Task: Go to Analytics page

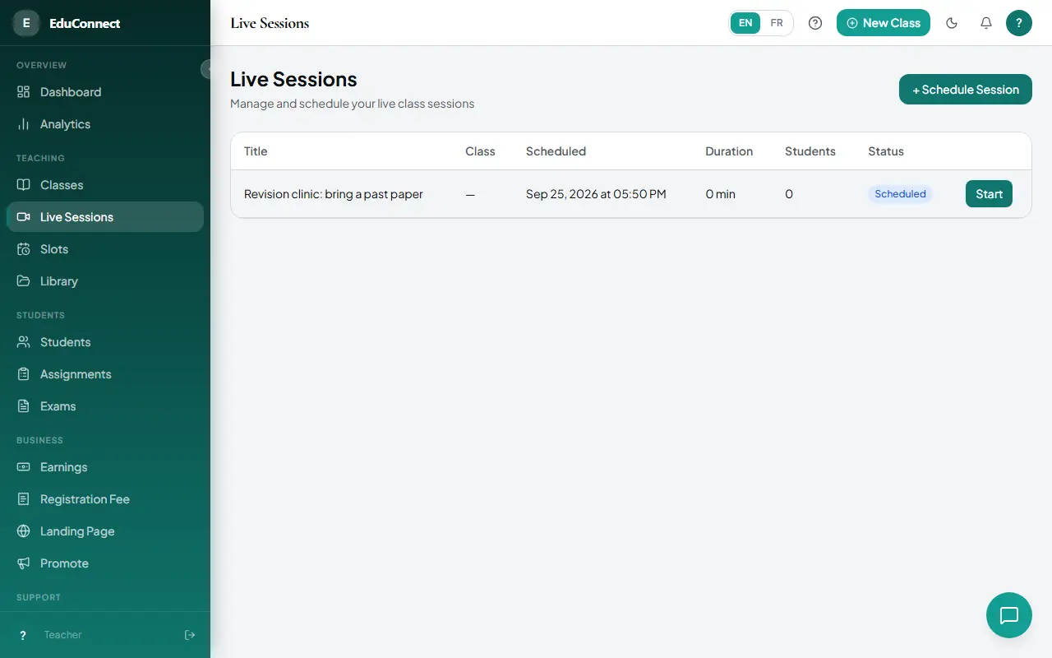Action: click(105, 124)
